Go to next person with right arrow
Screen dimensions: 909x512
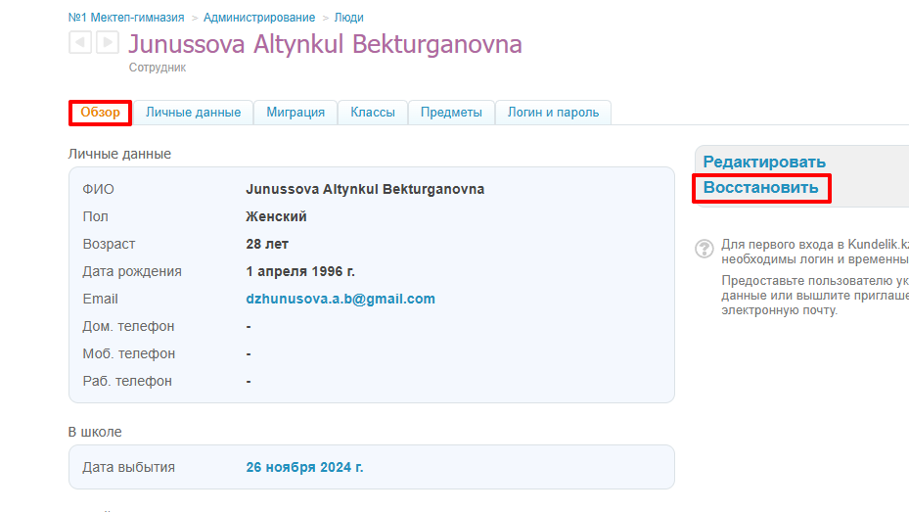(x=107, y=42)
